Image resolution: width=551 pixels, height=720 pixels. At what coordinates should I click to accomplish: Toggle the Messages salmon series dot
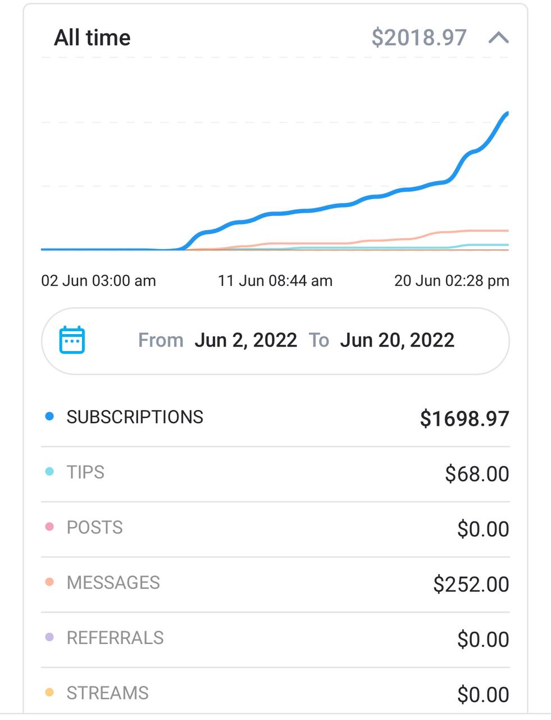pyautogui.click(x=49, y=582)
